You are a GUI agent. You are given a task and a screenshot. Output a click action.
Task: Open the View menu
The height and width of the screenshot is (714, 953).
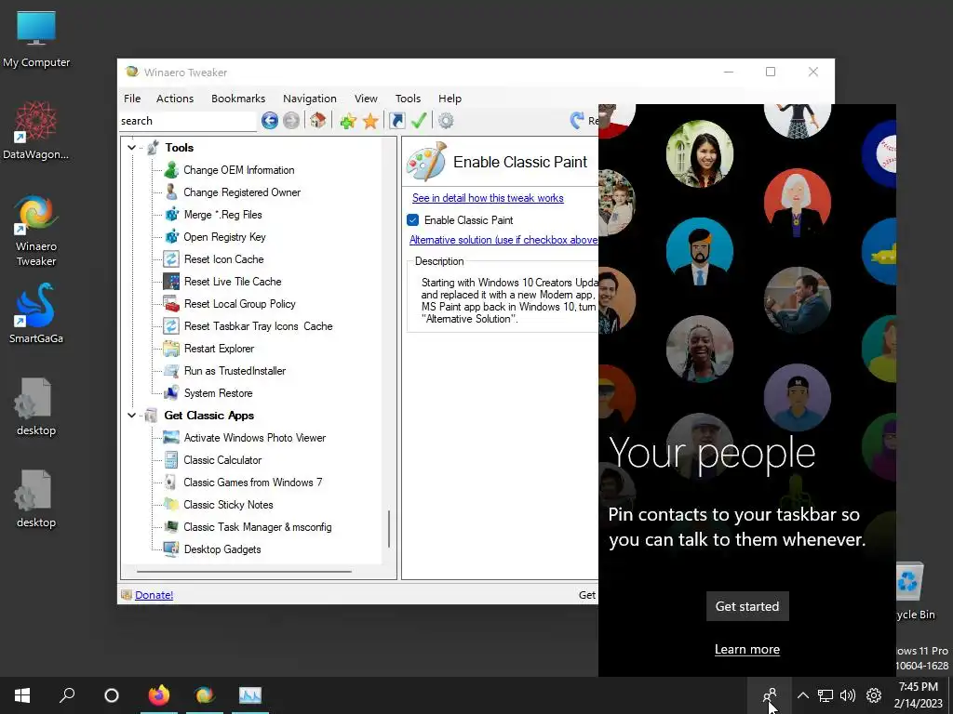pyautogui.click(x=366, y=99)
